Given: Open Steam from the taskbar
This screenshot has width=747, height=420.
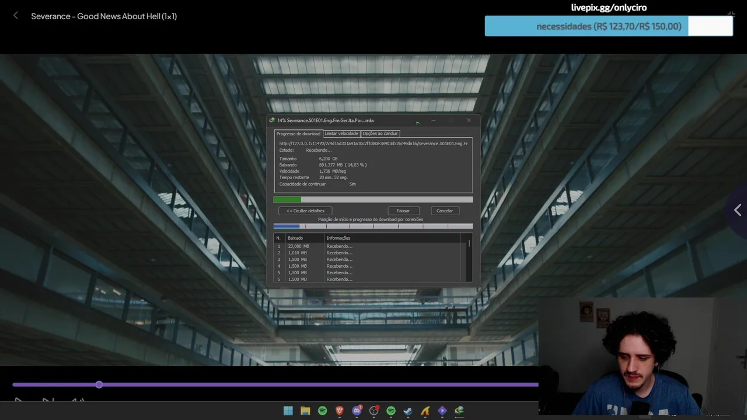Looking at the screenshot, I should tap(408, 411).
